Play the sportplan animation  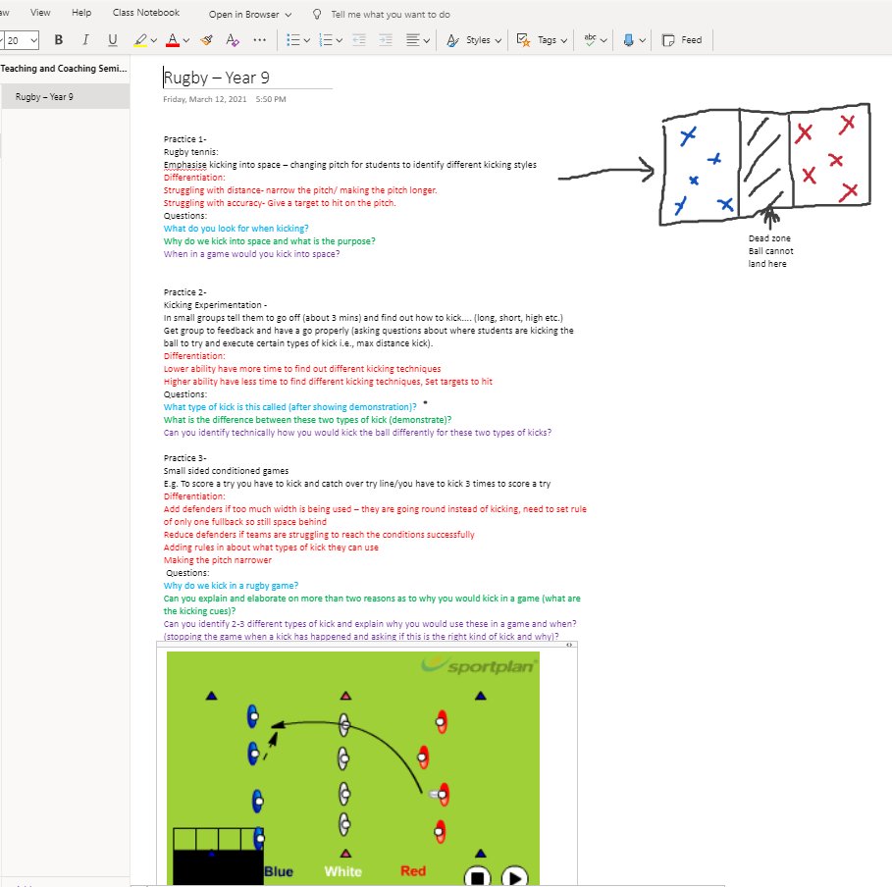[514, 877]
